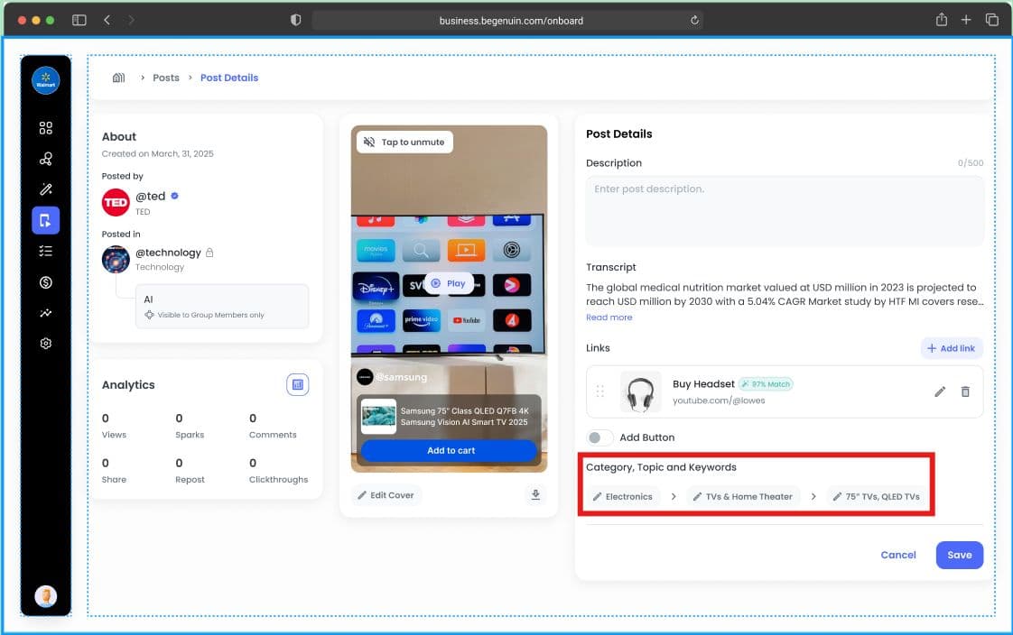Click Read more under transcript
The image size is (1013, 635).
[609, 317]
